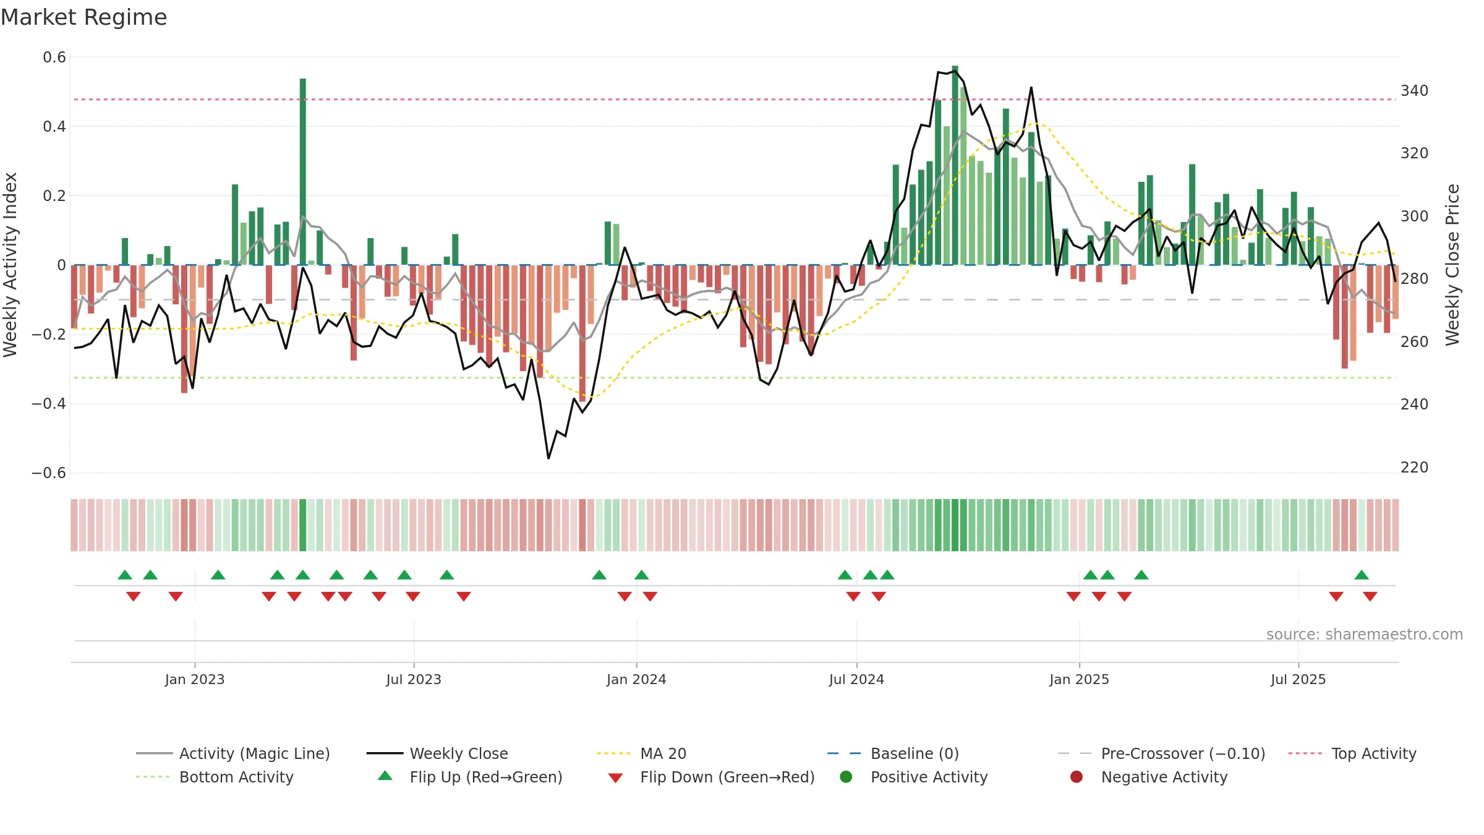Click the Weekly Activity Index axis title
This screenshot has width=1484, height=835.
11,265
